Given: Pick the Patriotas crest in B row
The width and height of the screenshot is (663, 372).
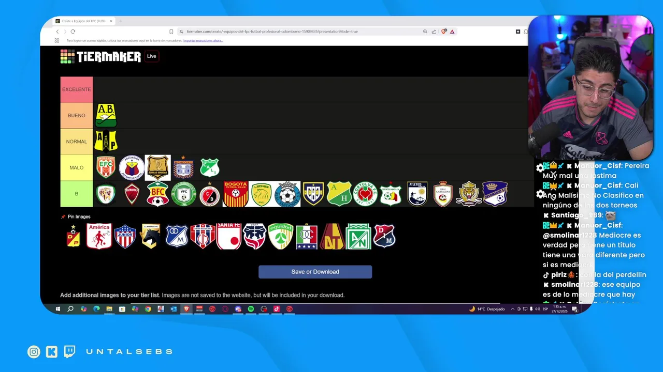Looking at the screenshot, I should (132, 194).
